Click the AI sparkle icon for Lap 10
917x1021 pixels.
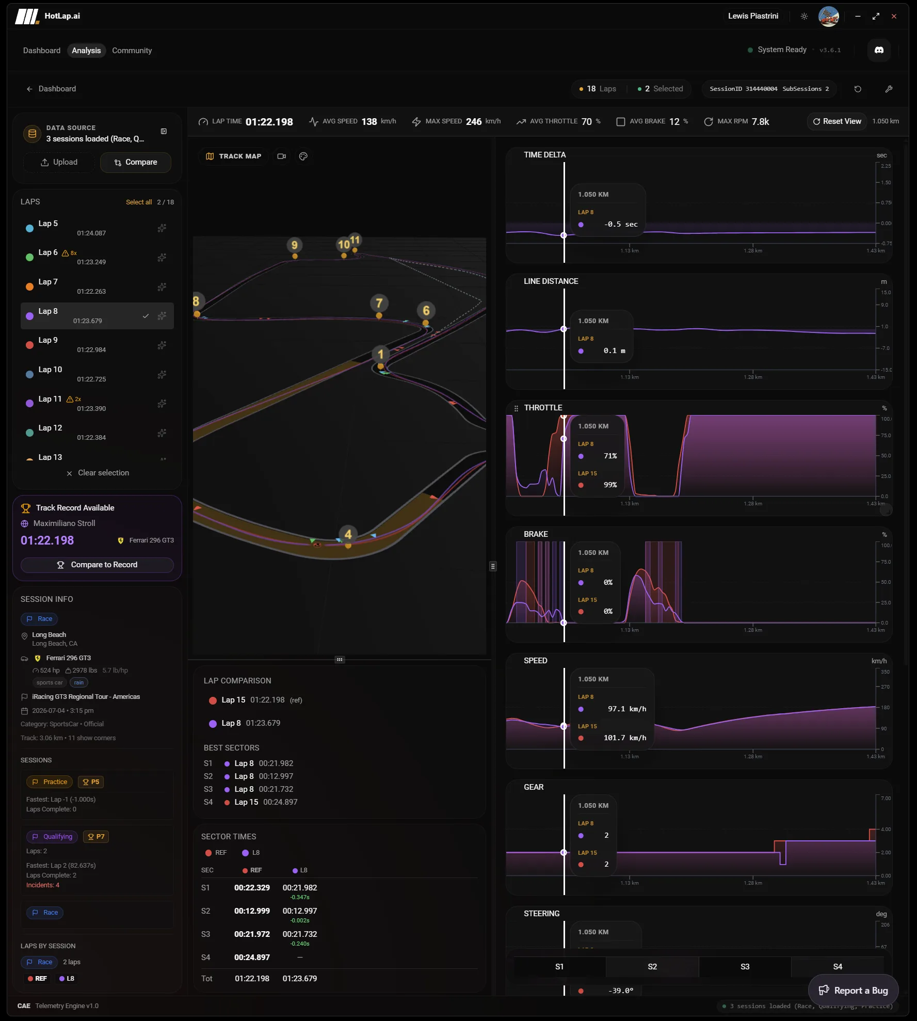(162, 374)
